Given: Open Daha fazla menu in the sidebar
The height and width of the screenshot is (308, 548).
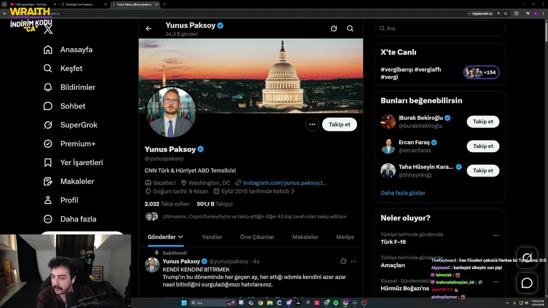Looking at the screenshot, I should coord(70,219).
